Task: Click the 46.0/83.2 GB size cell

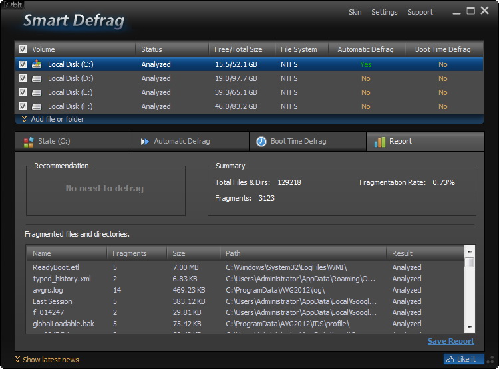Action: (236, 106)
